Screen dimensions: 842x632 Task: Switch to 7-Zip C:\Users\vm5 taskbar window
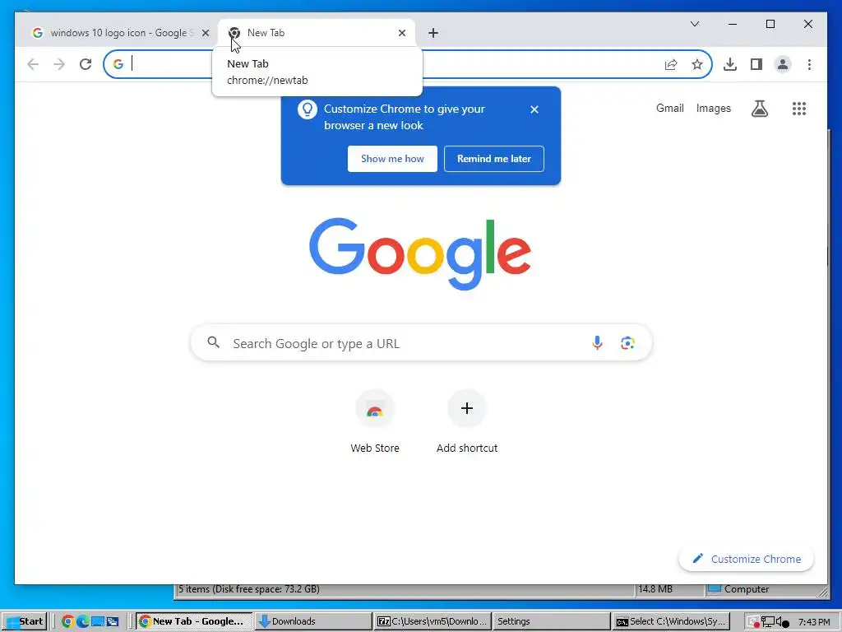pyautogui.click(x=433, y=622)
